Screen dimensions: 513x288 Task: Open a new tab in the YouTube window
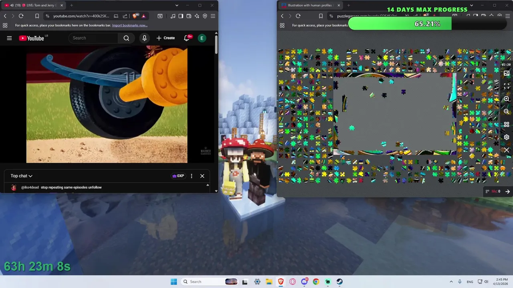click(x=71, y=5)
